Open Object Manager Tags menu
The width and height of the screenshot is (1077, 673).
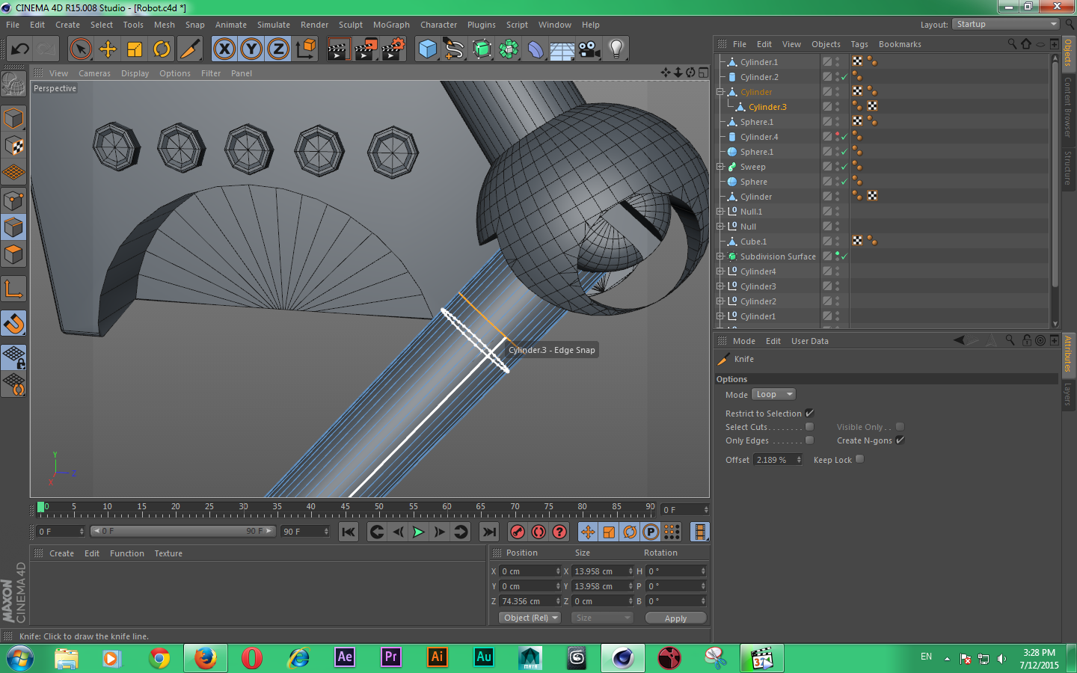859,44
